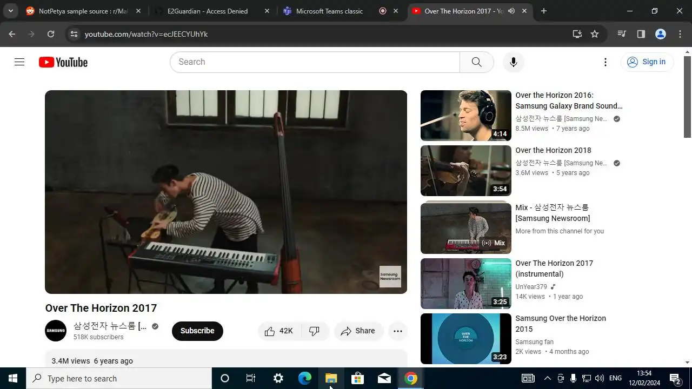Open YouTube settings three-dot menu
This screenshot has height=389, width=692.
[605, 62]
